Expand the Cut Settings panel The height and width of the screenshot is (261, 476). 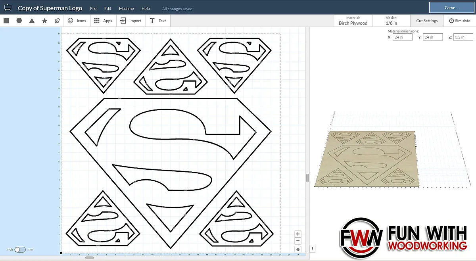tap(427, 21)
